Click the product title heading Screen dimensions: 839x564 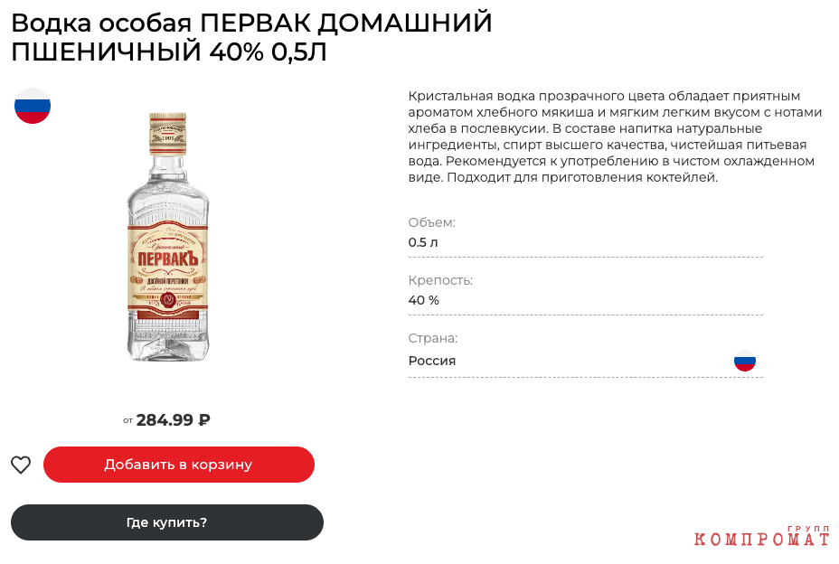251,37
